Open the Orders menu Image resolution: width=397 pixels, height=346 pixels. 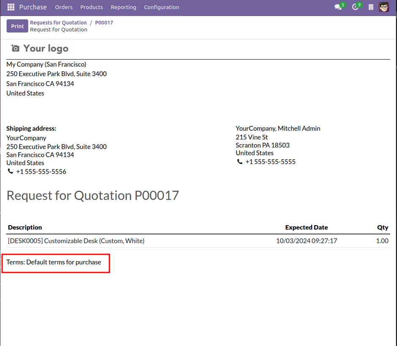tap(64, 7)
